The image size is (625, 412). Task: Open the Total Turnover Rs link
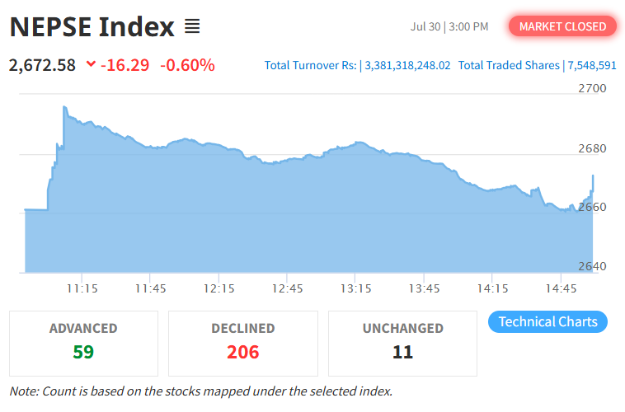pos(357,65)
